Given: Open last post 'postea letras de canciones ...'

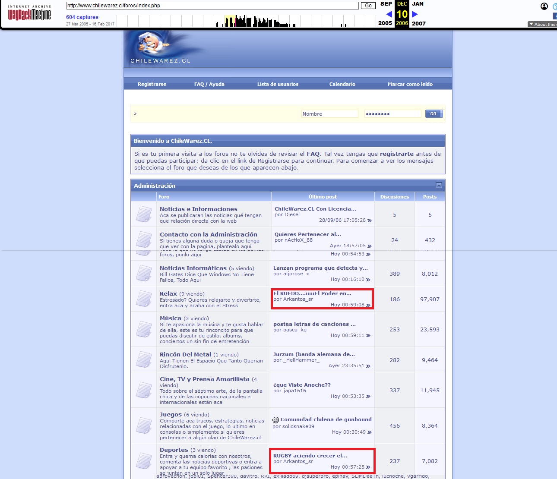Looking at the screenshot, I should [314, 324].
